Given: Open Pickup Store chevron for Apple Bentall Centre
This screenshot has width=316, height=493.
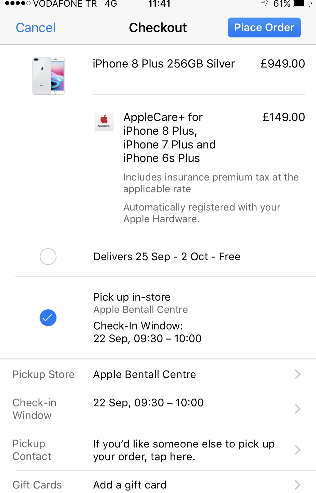Looking at the screenshot, I should pyautogui.click(x=297, y=374).
